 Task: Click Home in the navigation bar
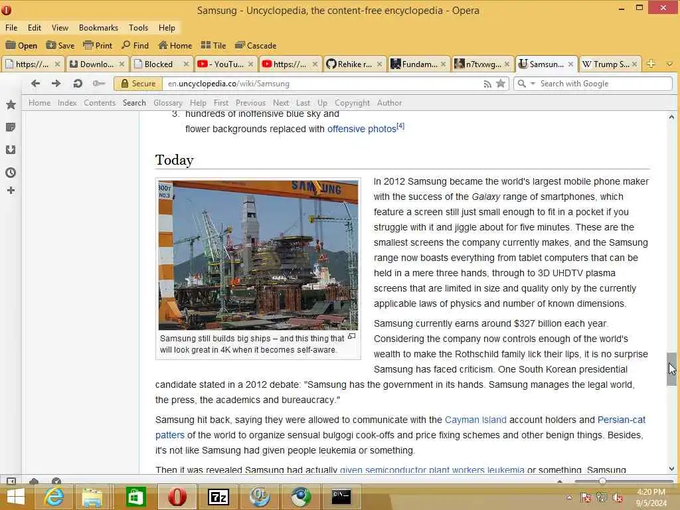39,103
